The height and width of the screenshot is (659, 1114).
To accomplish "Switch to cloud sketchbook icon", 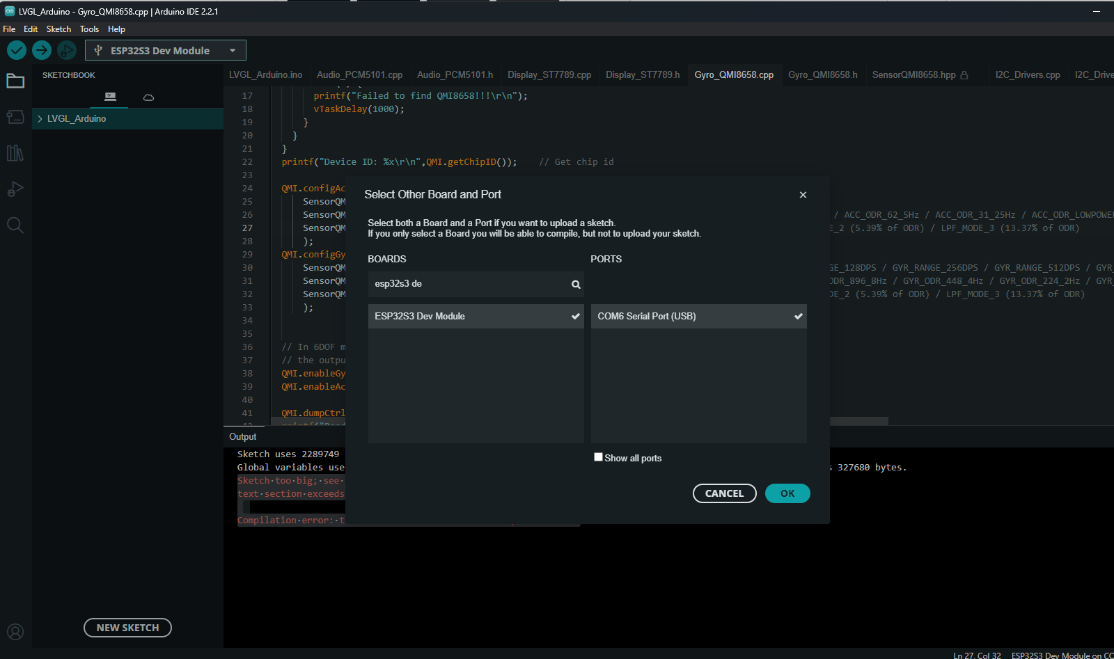I will tap(148, 97).
